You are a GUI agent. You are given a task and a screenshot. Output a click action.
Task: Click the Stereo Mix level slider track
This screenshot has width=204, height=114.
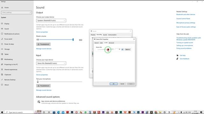pos(106,49)
